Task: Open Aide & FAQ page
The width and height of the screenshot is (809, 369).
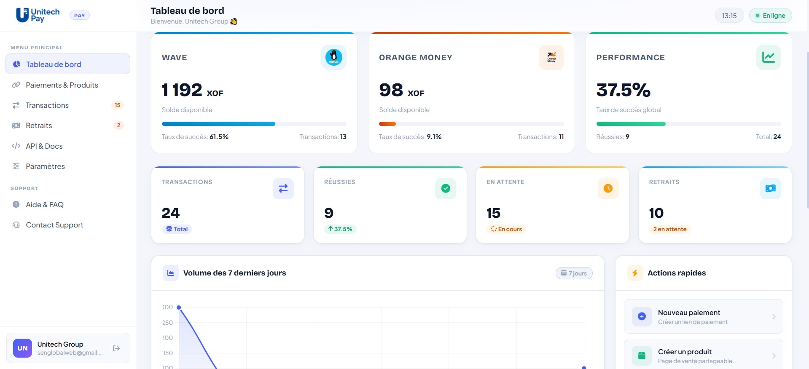Action: tap(68, 204)
